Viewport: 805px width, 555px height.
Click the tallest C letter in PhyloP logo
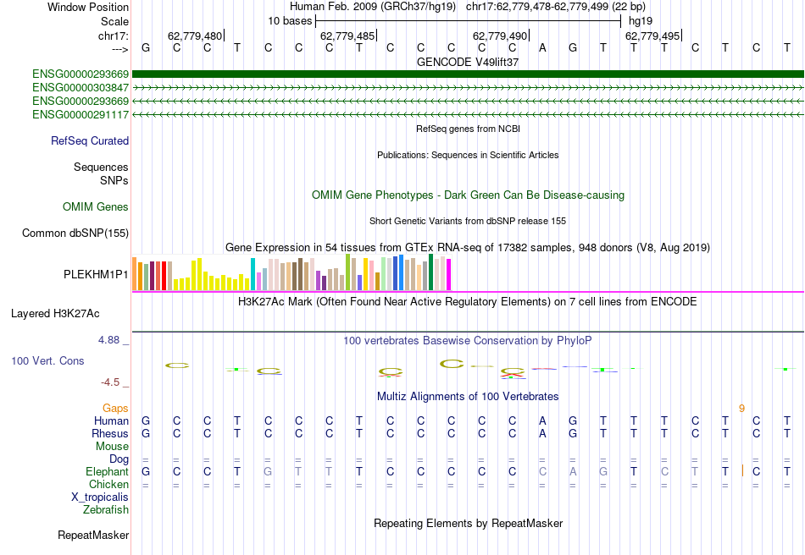452,364
